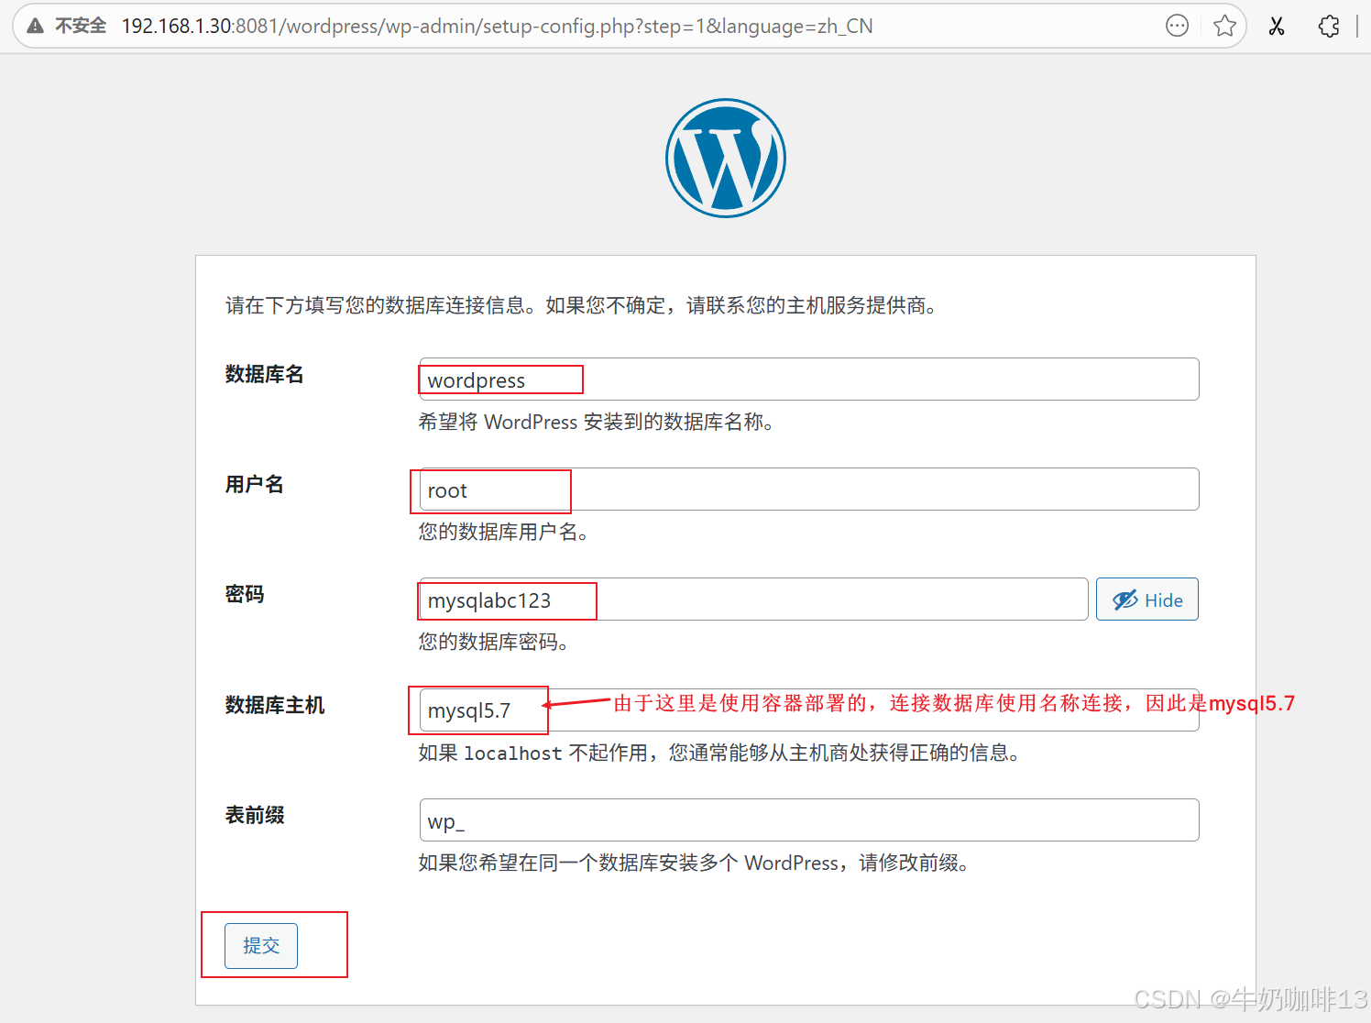Click the 密码 label
The image size is (1371, 1023).
(245, 594)
